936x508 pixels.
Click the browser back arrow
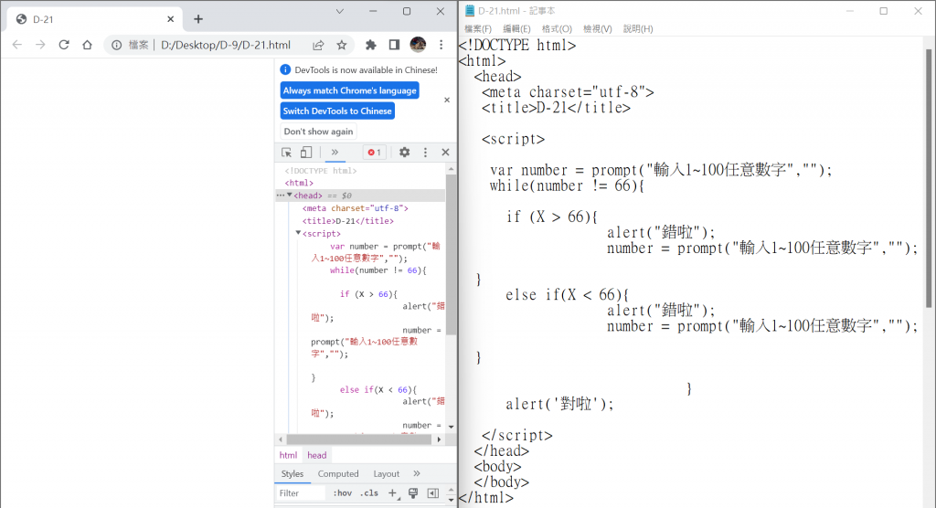point(17,45)
